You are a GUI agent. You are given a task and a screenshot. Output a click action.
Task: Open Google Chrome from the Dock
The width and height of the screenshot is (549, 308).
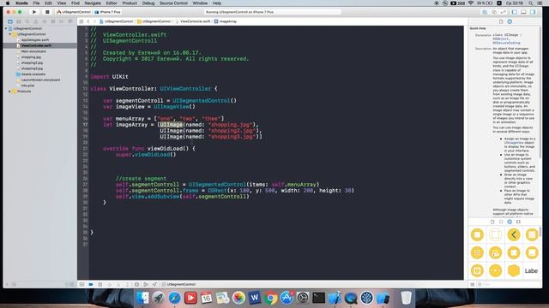tap(270, 298)
